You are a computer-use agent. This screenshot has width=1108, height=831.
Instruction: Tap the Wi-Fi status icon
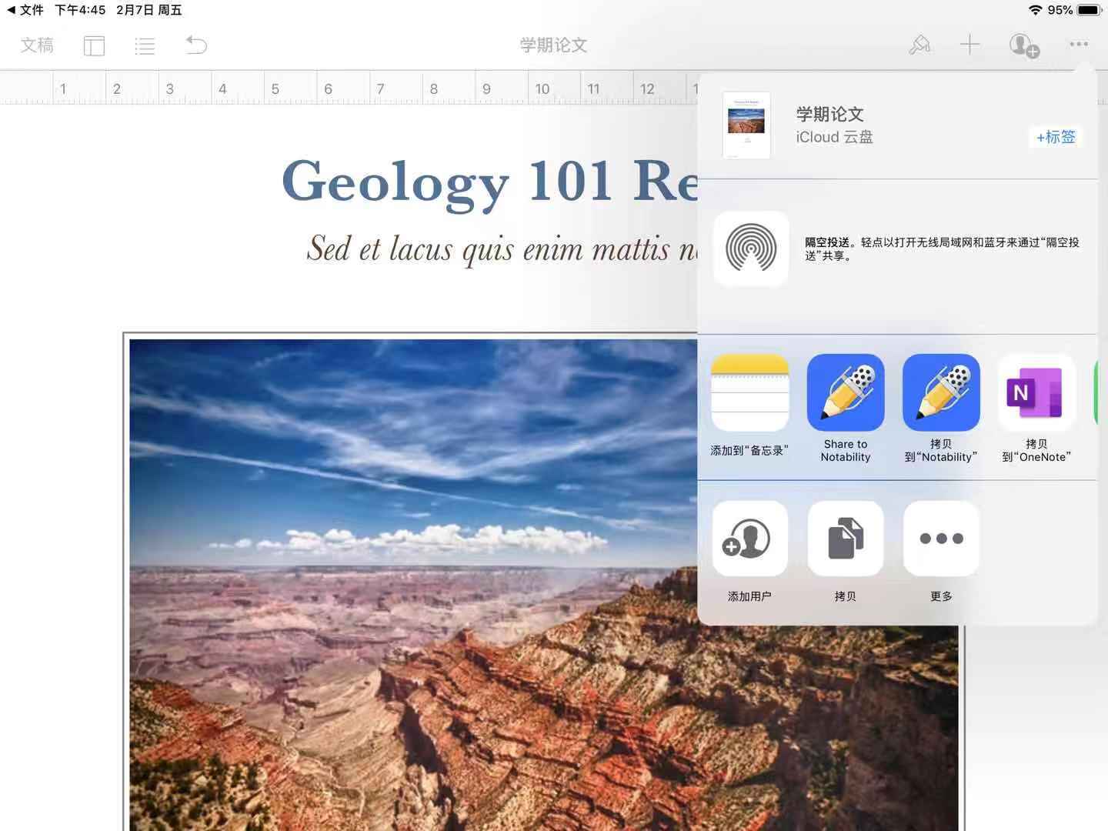tap(1036, 10)
